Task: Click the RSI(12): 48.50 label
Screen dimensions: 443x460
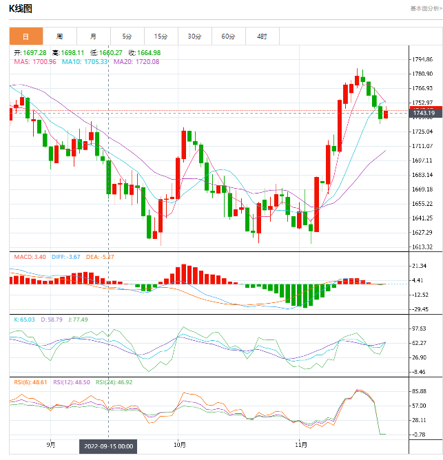Action: [72, 382]
